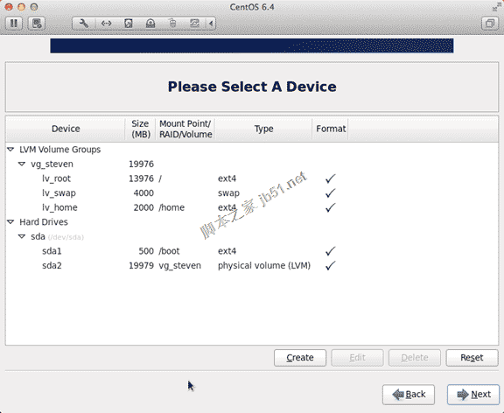
Task: Pause the virtual machine
Action: 14,24
